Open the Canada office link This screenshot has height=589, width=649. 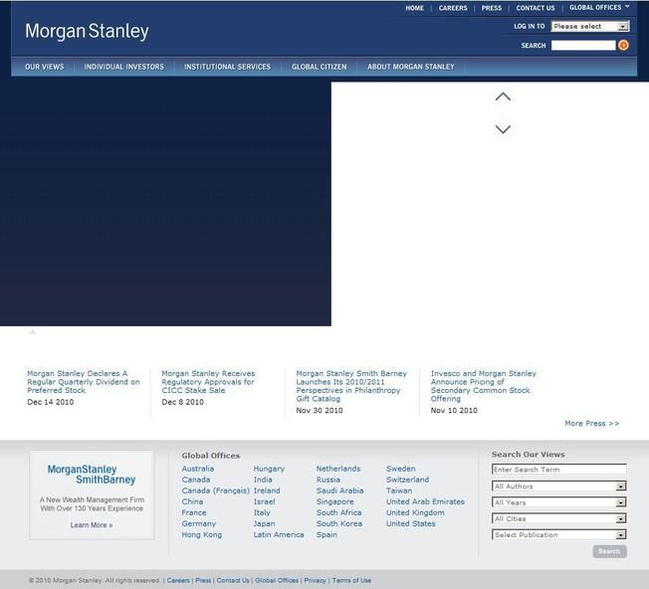pos(196,480)
